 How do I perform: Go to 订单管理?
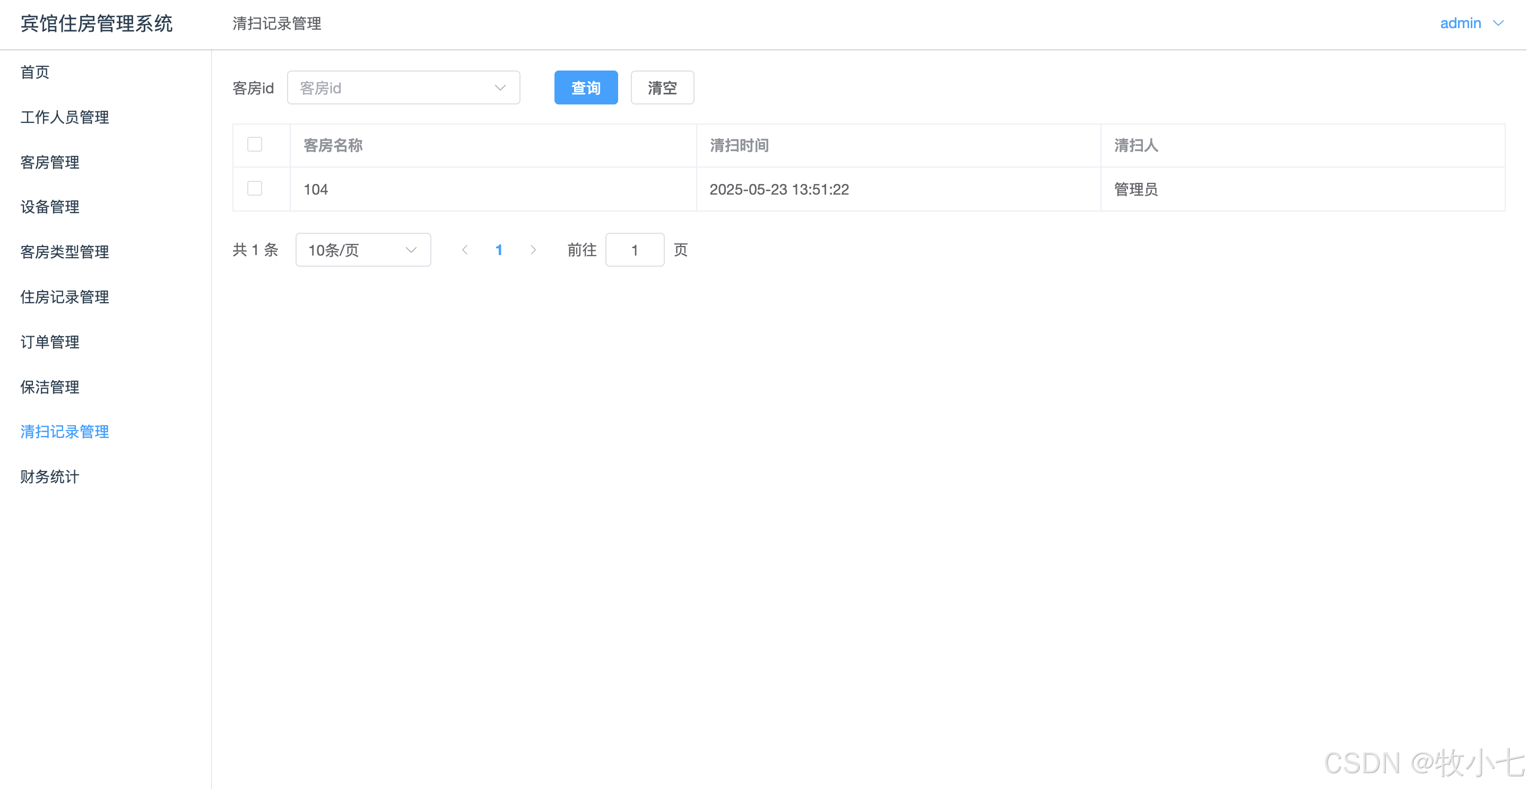pos(50,342)
